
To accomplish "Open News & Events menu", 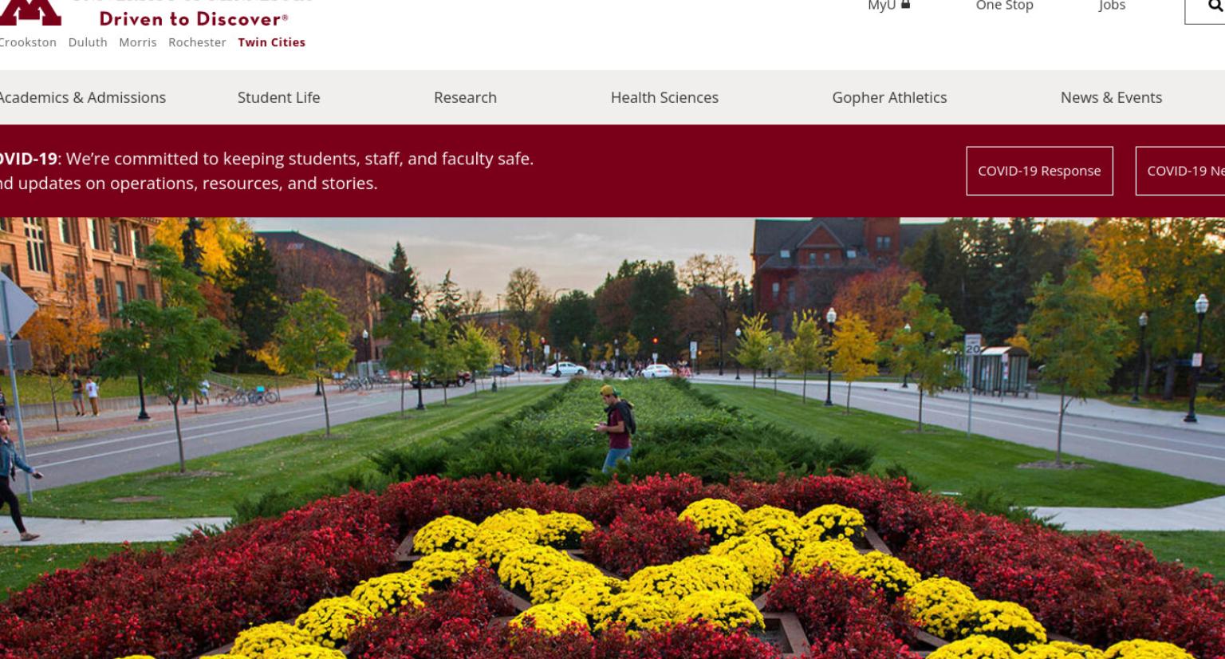I will pos(1111,97).
